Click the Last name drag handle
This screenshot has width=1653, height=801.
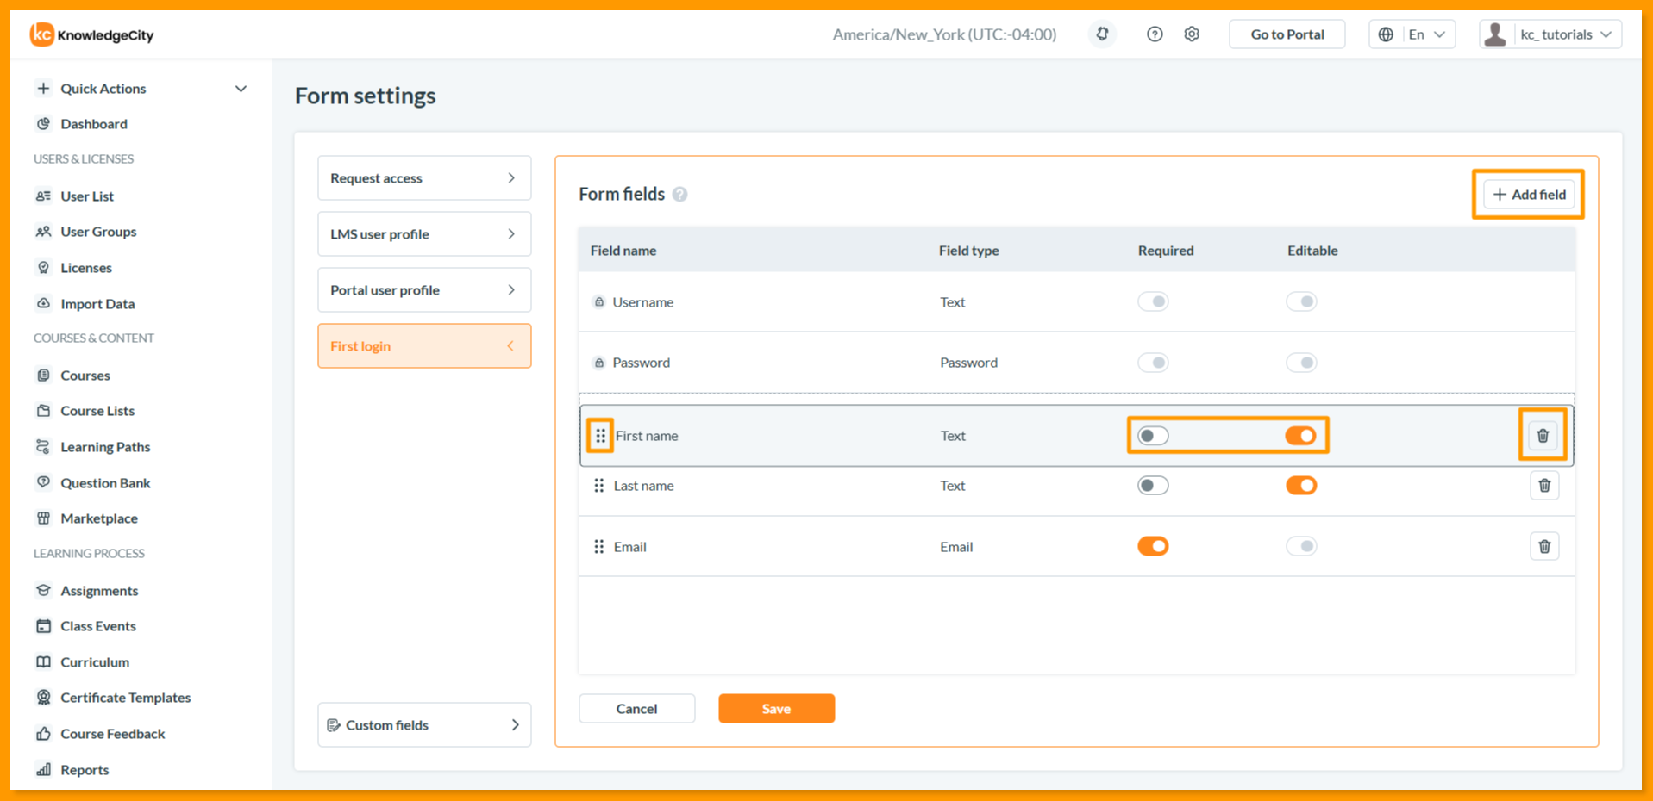click(x=598, y=486)
